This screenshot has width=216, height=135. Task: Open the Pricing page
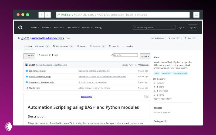pyautogui.click(x=98, y=28)
